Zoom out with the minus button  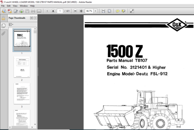click(x=75, y=11)
